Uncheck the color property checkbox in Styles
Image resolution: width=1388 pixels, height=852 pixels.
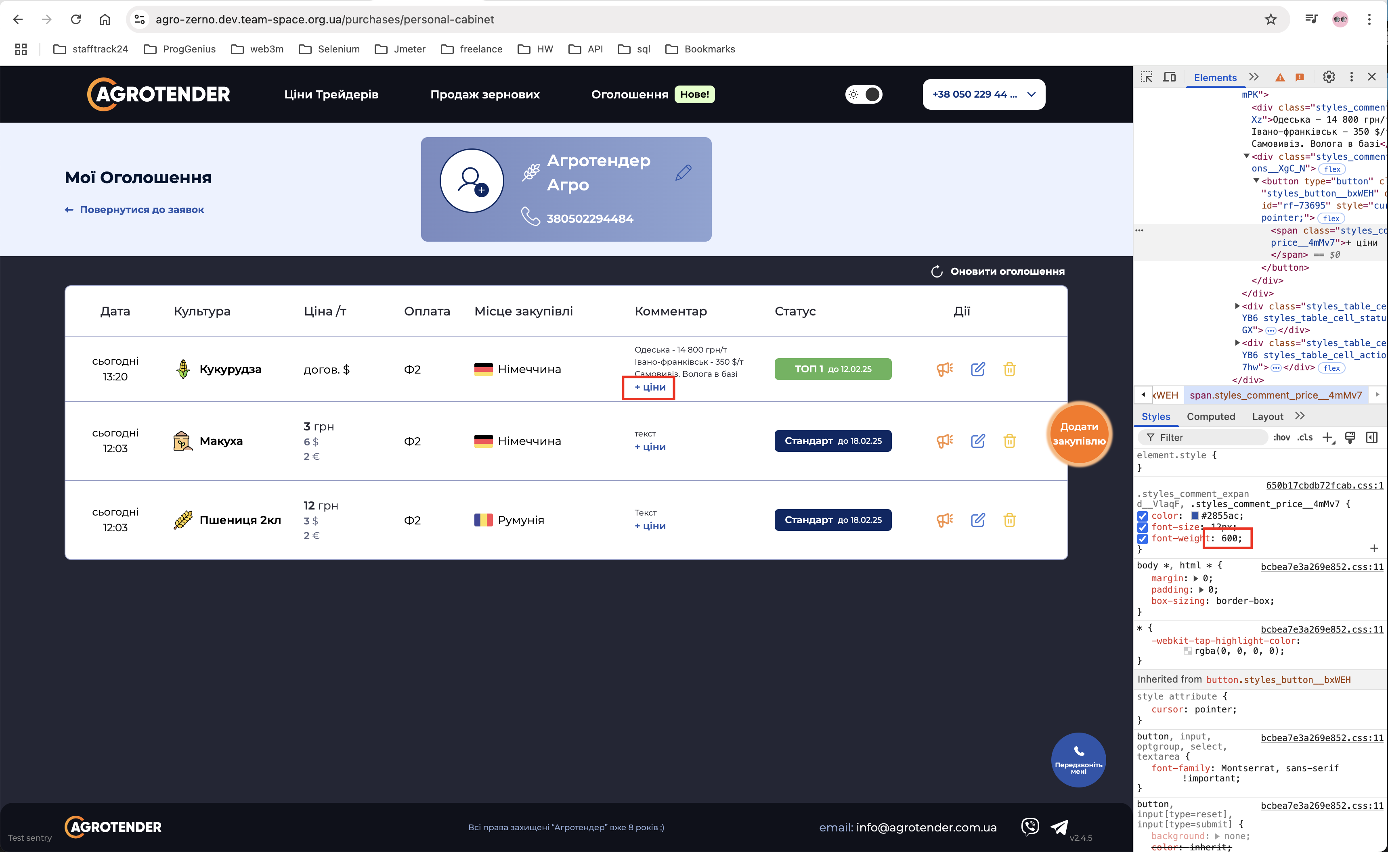pos(1142,516)
